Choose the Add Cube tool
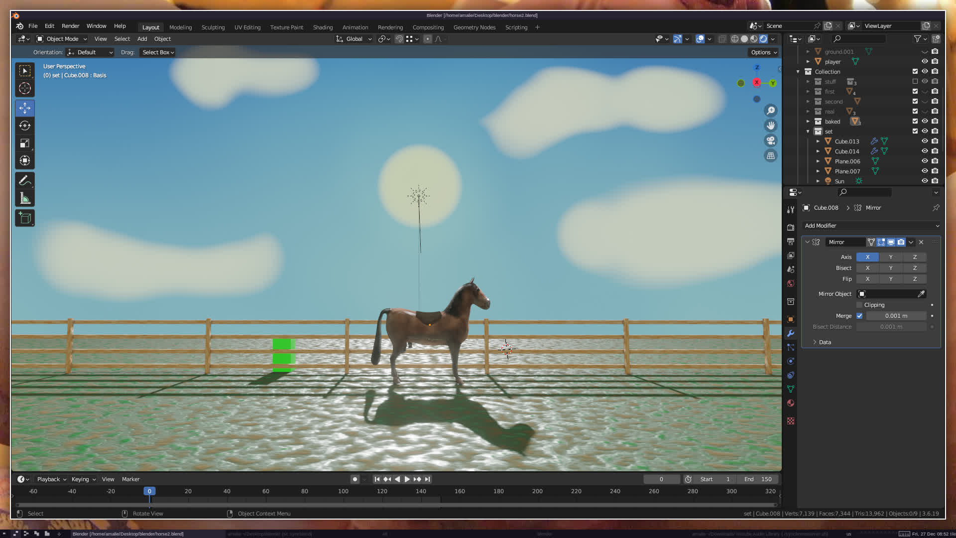 [x=25, y=218]
